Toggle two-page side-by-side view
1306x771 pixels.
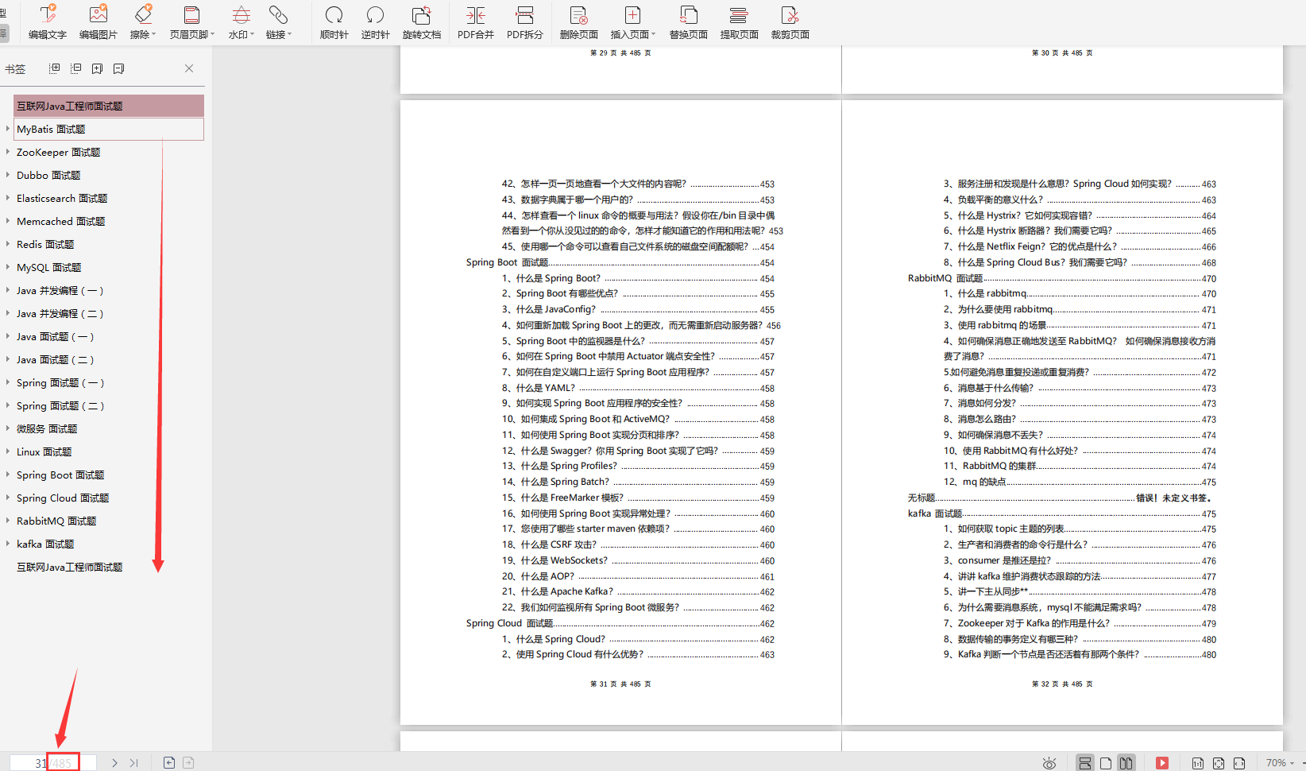coord(1126,763)
